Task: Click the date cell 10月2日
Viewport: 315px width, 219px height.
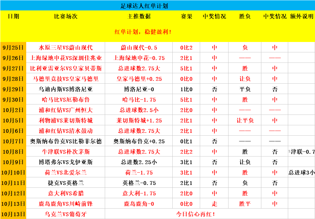Action: pos(13,110)
